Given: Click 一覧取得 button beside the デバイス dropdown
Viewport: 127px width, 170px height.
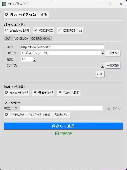Looking at the screenshot, I should point(113,65).
